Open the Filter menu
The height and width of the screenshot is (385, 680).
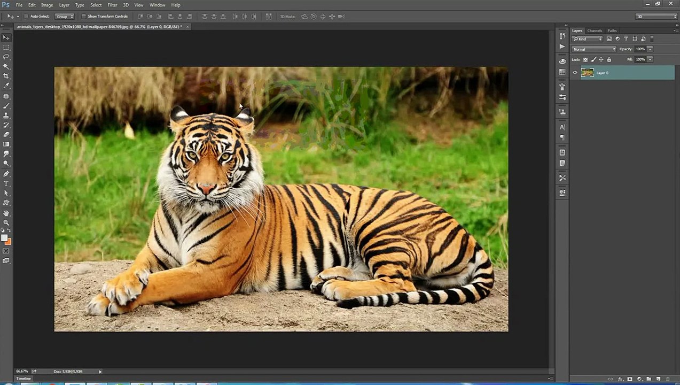coord(112,5)
